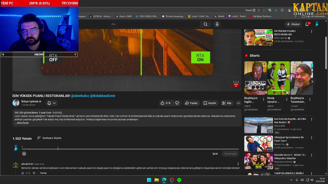Open options for Beşiktaş'ta Tanınmam short
The image size is (328, 184).
pyautogui.click(x=310, y=99)
